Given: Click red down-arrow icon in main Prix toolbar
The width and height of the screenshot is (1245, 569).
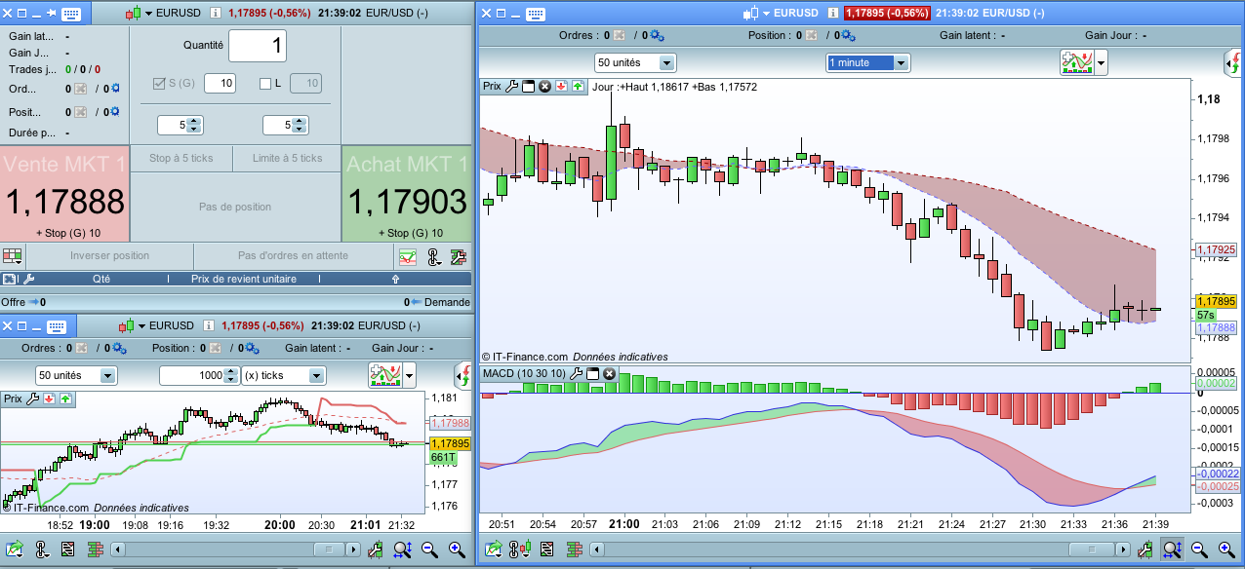Looking at the screenshot, I should pos(562,87).
